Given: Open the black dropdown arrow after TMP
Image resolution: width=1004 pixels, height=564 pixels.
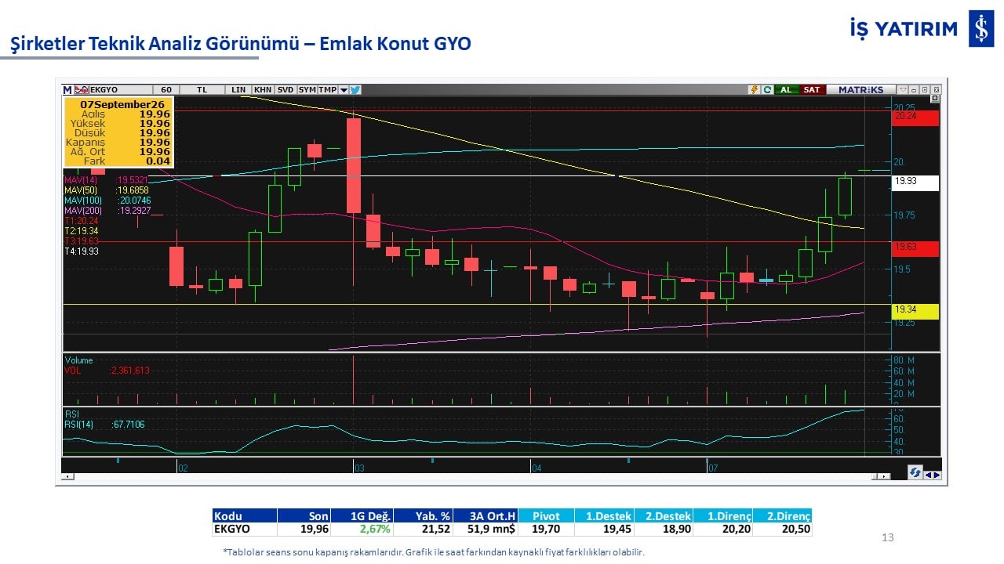Looking at the screenshot, I should (x=344, y=89).
